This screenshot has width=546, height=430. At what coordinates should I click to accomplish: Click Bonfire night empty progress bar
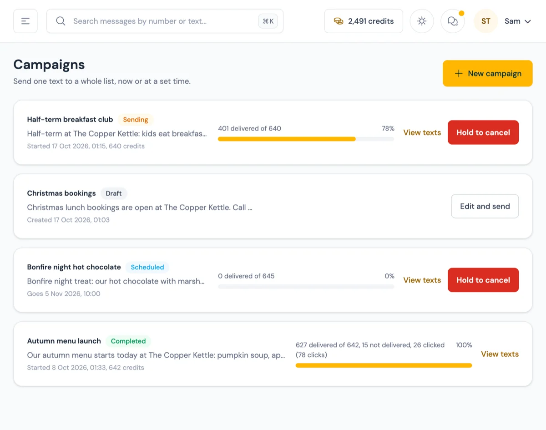point(306,287)
